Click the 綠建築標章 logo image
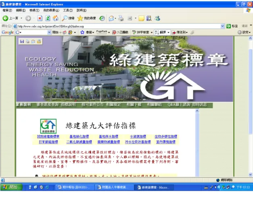 (x=48, y=126)
